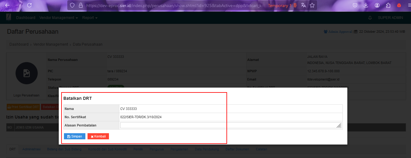This screenshot has height=158, width=411.
Task: Bookmark this page with the star icon
Action: point(312,5)
